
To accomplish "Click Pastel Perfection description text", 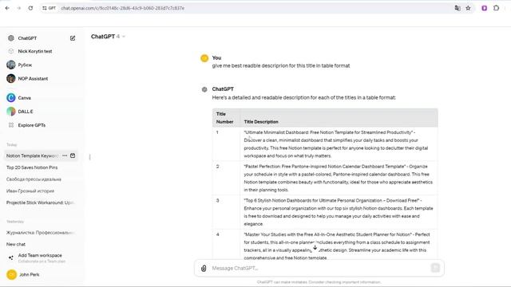I will pos(339,178).
